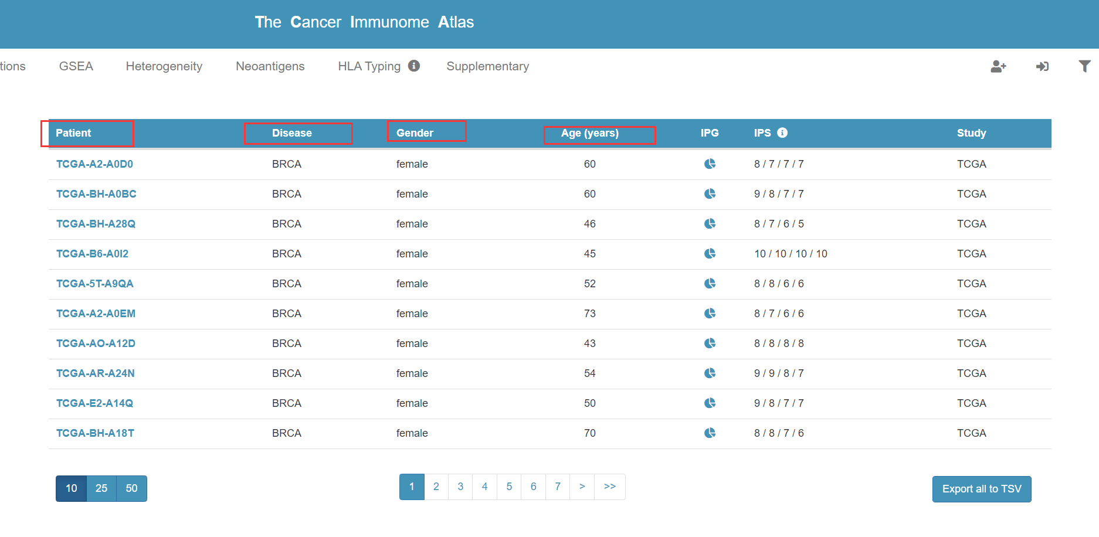Click the Study column header
This screenshot has height=537, width=1099.
pyautogui.click(x=972, y=133)
